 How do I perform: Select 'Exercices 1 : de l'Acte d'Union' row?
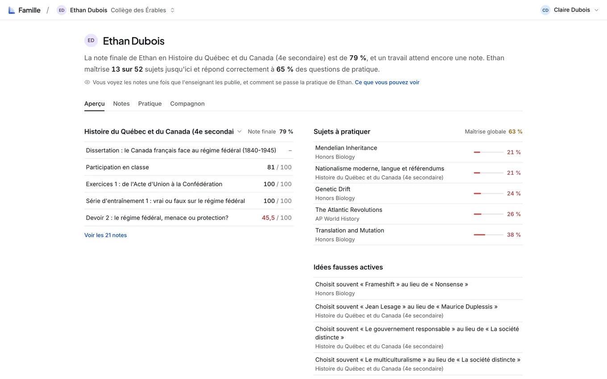(x=189, y=184)
